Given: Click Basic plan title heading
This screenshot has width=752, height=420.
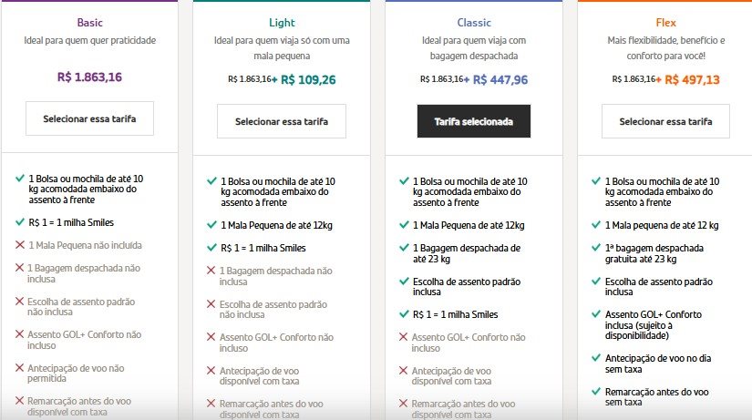Looking at the screenshot, I should click(90, 22).
